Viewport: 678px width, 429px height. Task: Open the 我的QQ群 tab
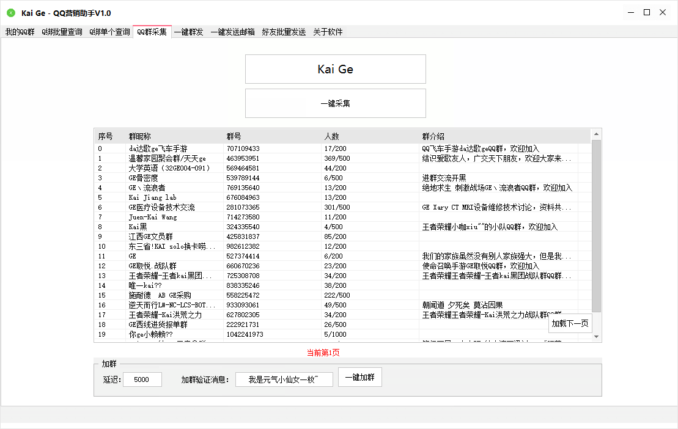(x=20, y=32)
